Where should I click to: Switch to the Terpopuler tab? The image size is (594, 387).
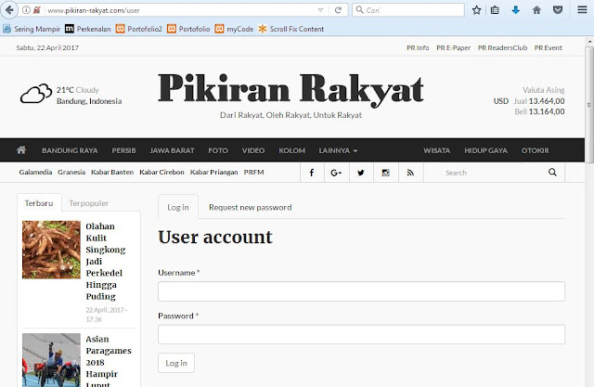(89, 203)
